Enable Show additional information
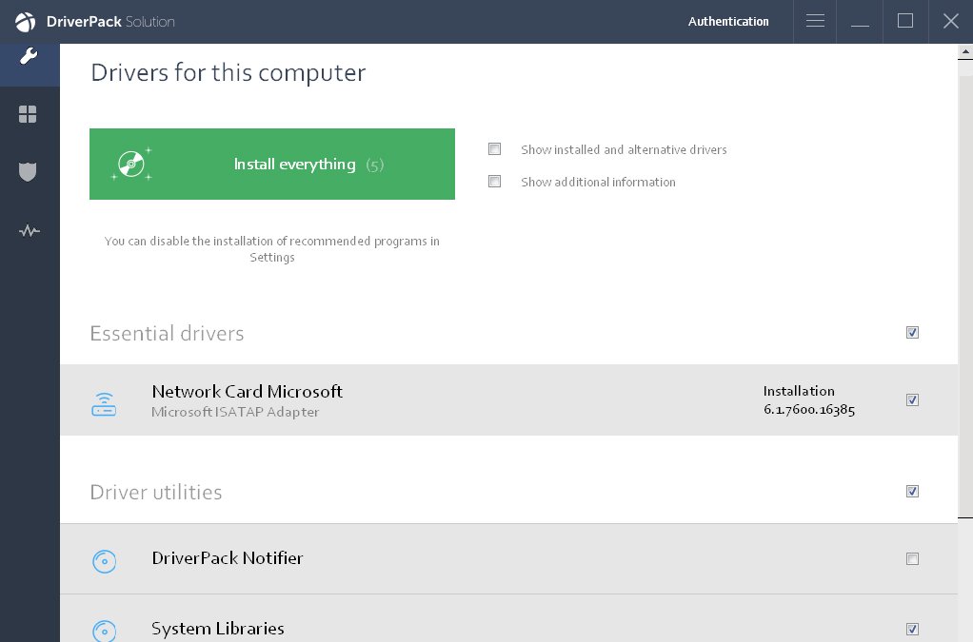Viewport: 973px width, 642px height. tap(494, 181)
